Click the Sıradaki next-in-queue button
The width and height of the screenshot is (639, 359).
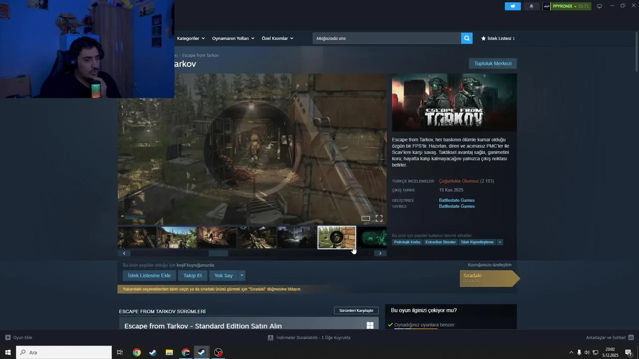489,278
